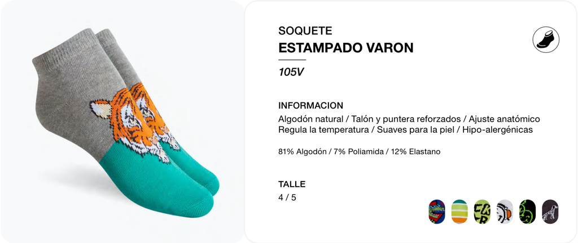Image resolution: width=578 pixels, height=243 pixels.
Task: Click the ESTAMPADO VARON product title
Action: pos(346,48)
